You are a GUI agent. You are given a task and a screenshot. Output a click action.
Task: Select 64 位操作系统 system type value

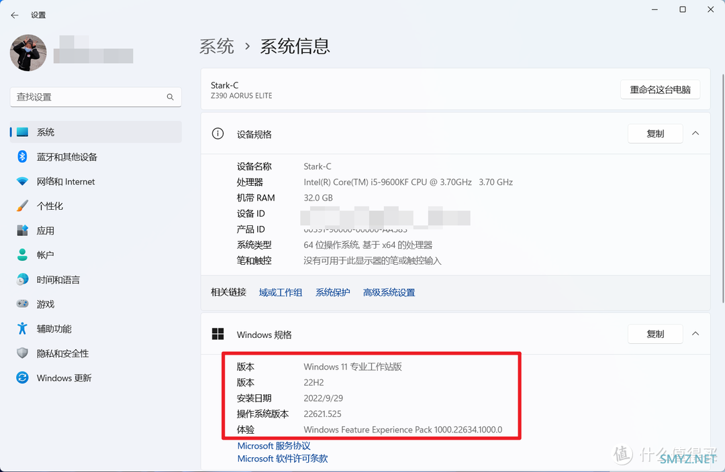[368, 245]
